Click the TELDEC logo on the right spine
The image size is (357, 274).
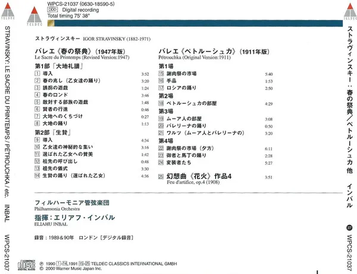(350, 11)
